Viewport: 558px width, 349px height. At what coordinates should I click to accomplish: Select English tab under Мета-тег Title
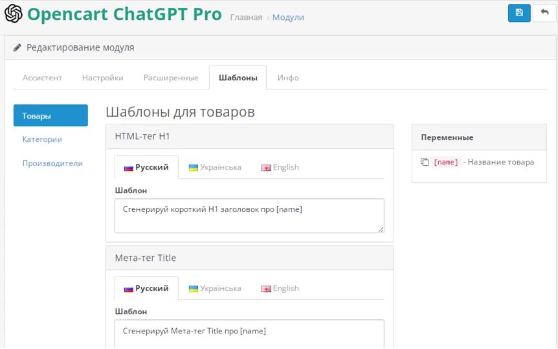[280, 288]
